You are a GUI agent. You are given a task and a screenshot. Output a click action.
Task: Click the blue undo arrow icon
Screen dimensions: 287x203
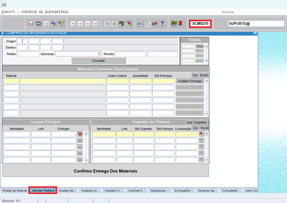tap(139, 24)
